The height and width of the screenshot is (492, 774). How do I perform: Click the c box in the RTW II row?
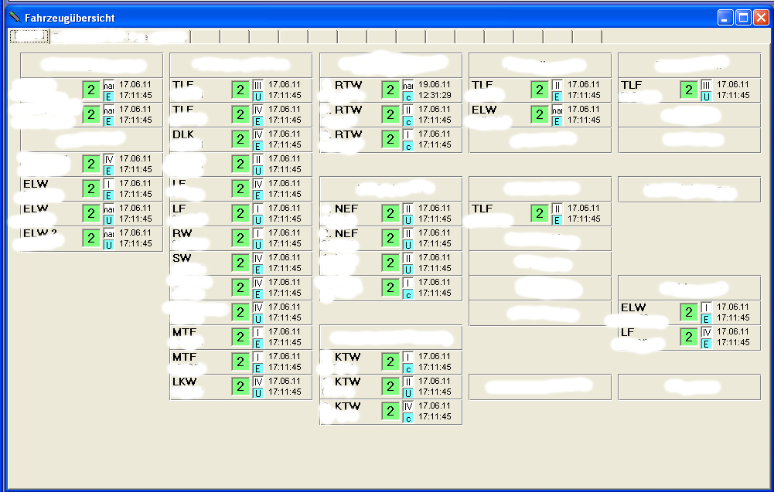[407, 121]
